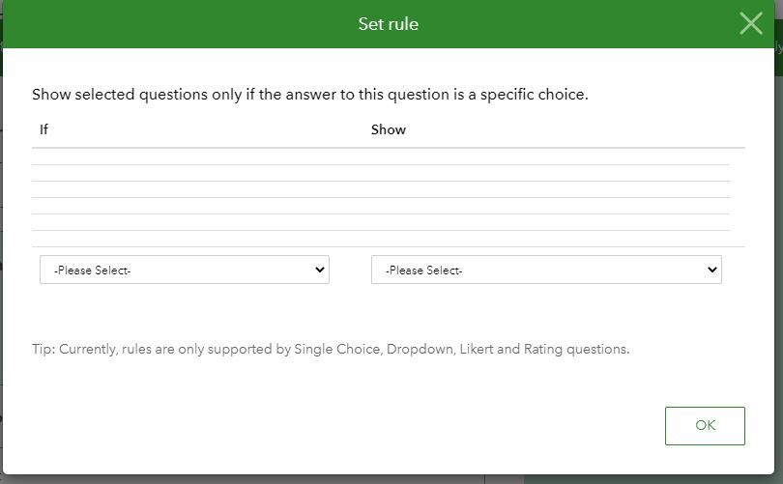The image size is (783, 484).
Task: Confirm the rule with OK
Action: click(x=705, y=425)
